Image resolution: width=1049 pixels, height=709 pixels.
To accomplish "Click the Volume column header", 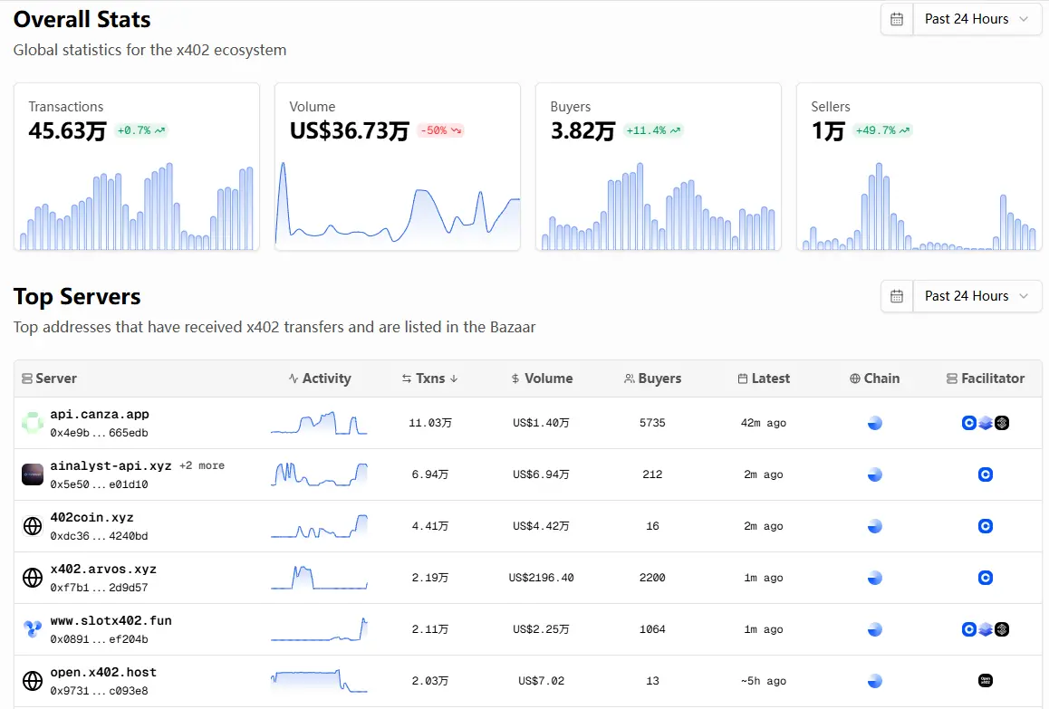I will point(542,378).
